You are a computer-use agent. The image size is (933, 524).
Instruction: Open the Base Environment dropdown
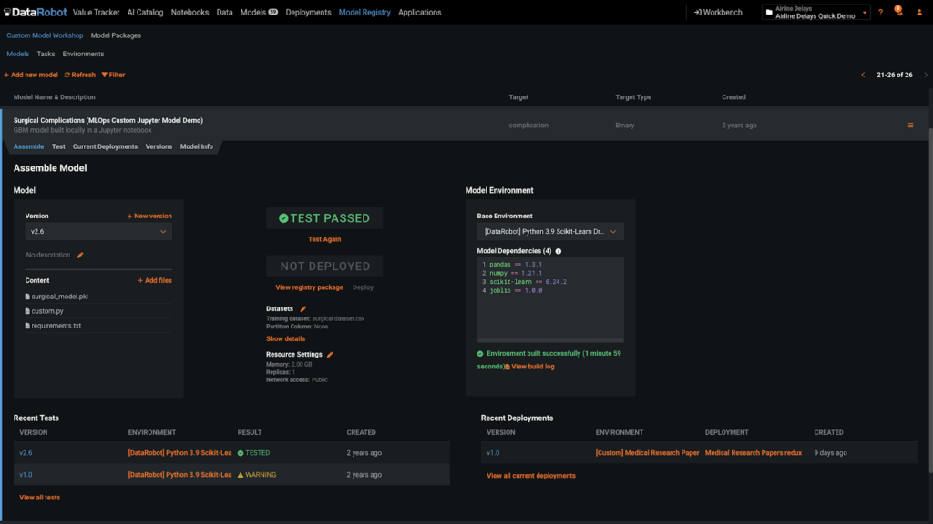tap(550, 232)
